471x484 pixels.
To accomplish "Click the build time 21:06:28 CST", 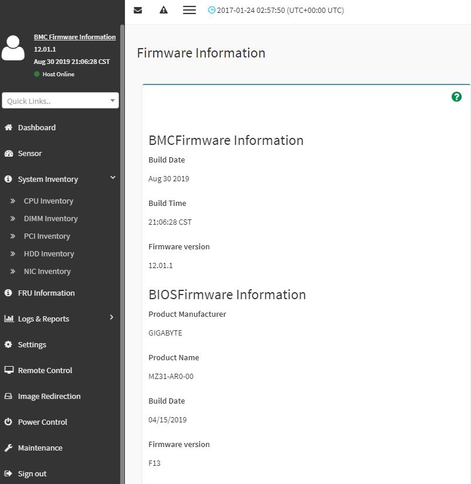I will [170, 222].
